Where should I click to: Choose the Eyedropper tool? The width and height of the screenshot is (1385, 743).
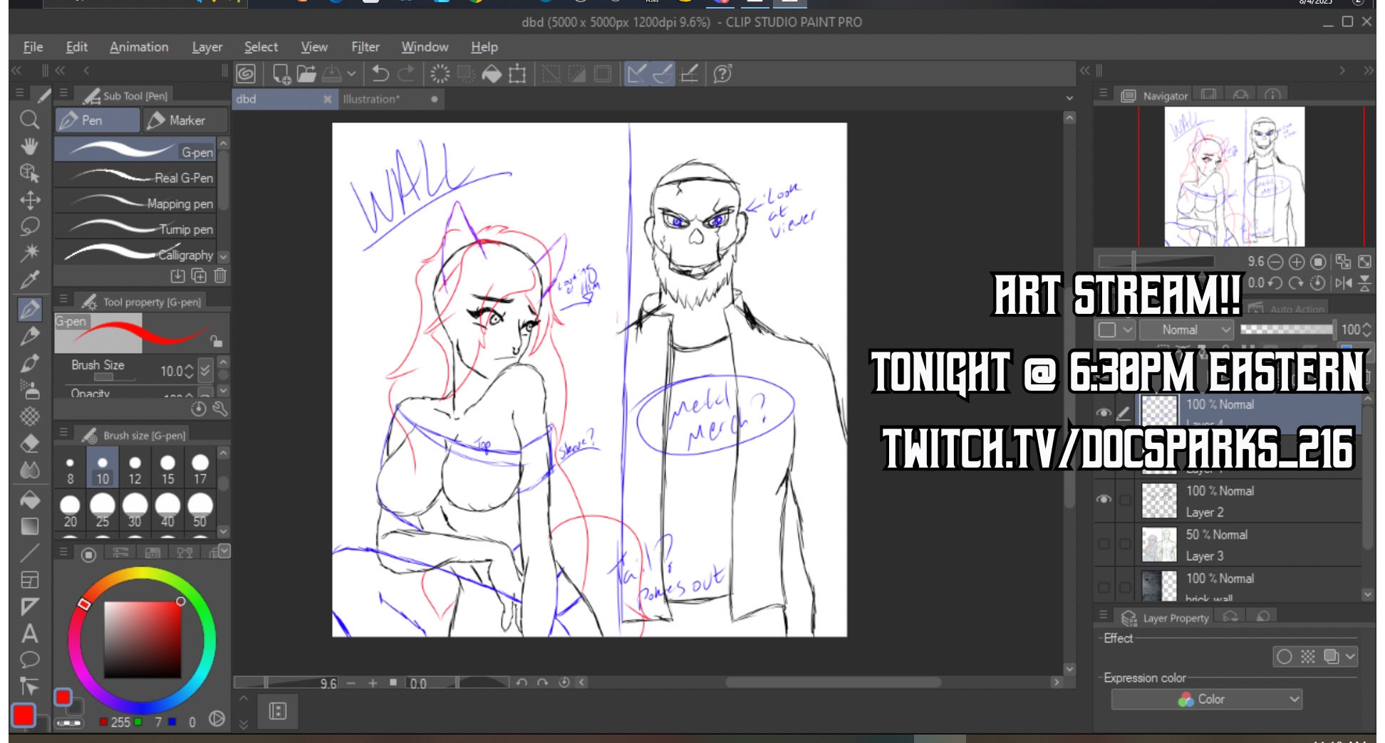point(29,280)
